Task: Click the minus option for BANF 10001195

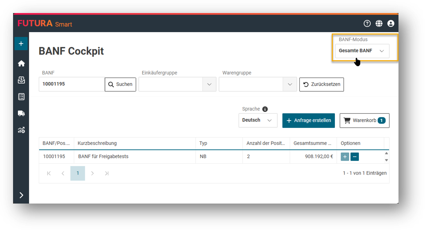Action: pos(354,157)
